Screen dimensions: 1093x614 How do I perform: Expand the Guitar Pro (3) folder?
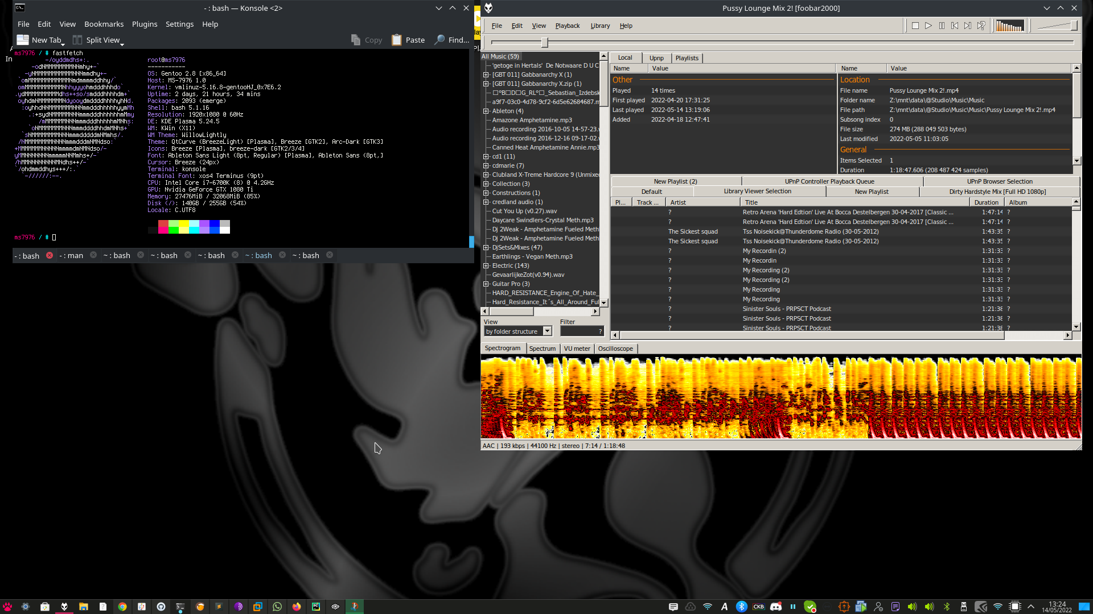486,284
